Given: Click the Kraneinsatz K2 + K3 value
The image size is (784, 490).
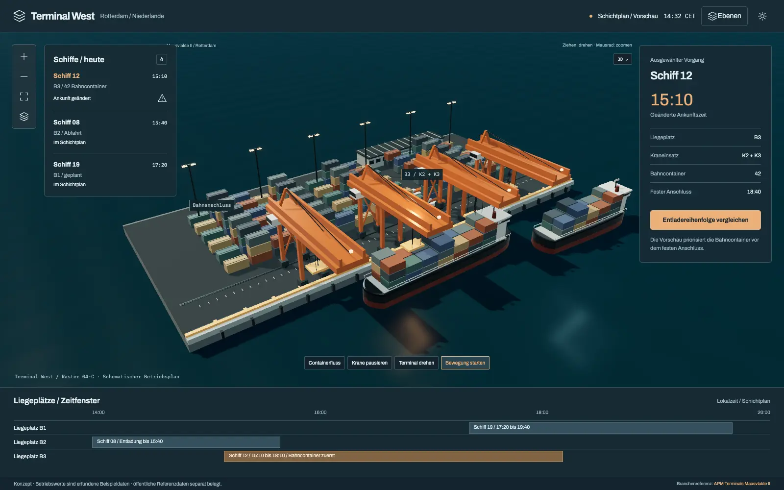Looking at the screenshot, I should 751,155.
